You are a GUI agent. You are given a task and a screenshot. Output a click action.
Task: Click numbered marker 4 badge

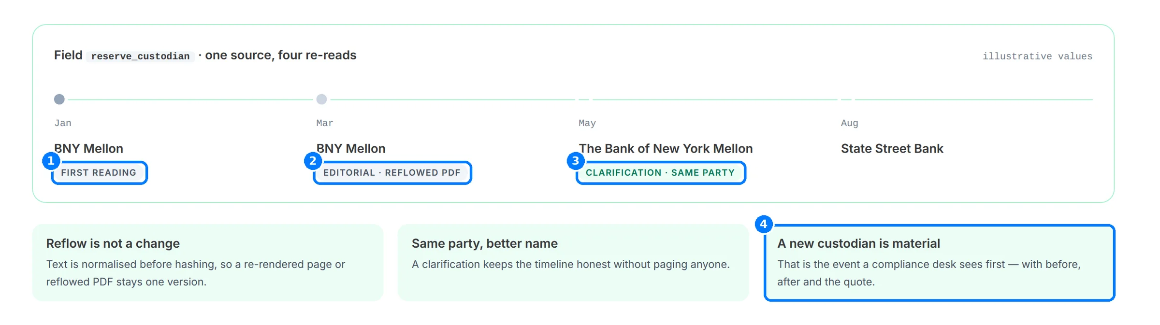(764, 224)
